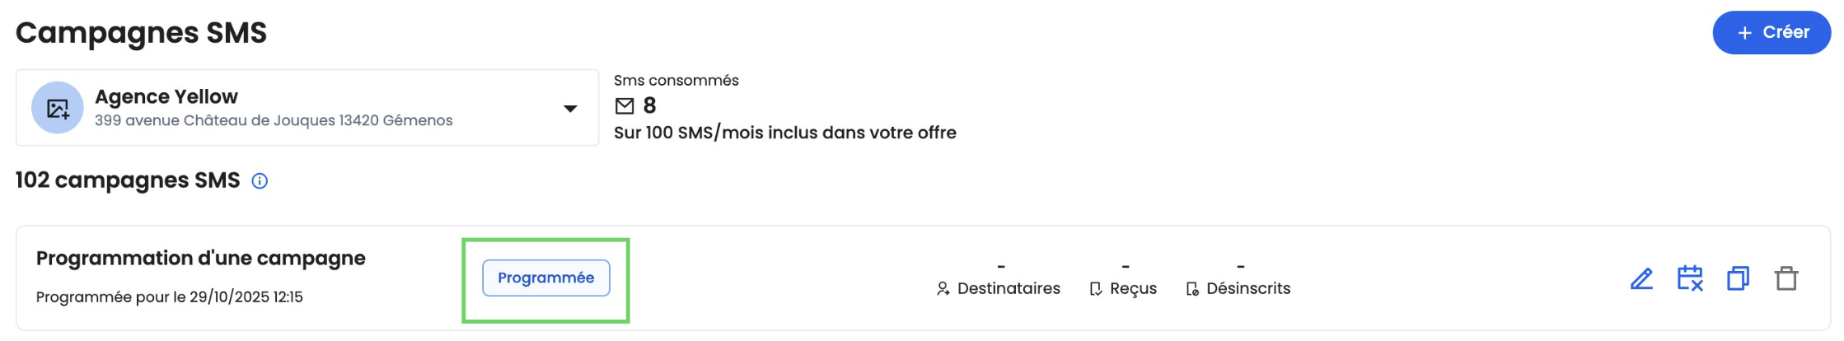Image resolution: width=1844 pixels, height=341 pixels.
Task: Click the "Sur 100 SMS/mois inclus" text
Action: (784, 133)
